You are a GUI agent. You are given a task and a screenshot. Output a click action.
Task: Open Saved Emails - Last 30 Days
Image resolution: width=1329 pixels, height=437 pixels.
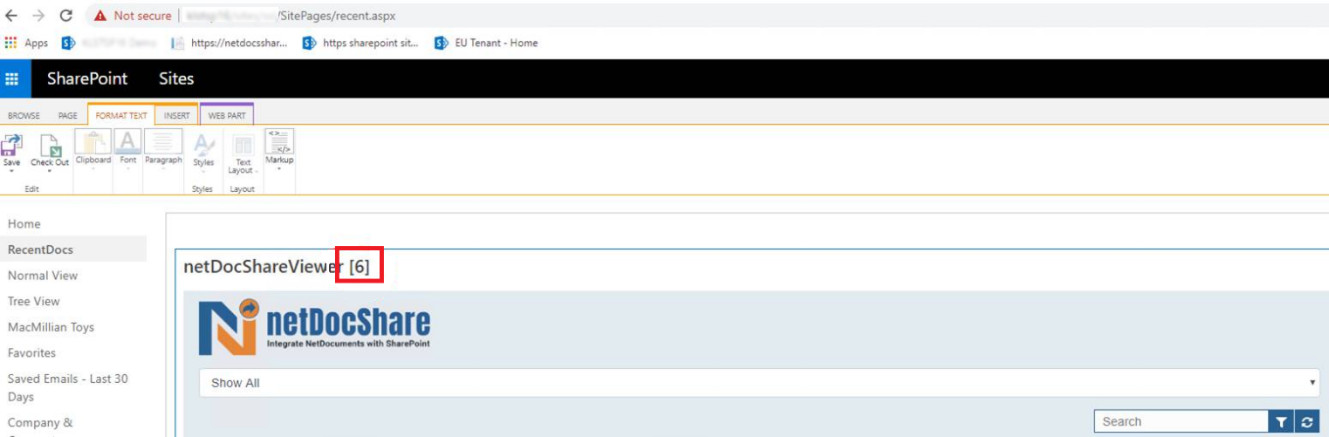coord(68,388)
